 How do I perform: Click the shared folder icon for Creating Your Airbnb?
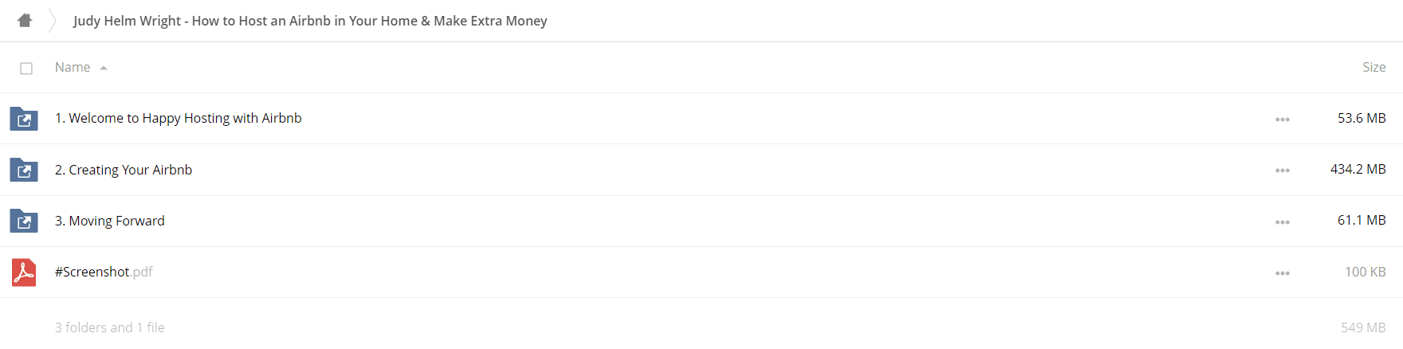[24, 170]
